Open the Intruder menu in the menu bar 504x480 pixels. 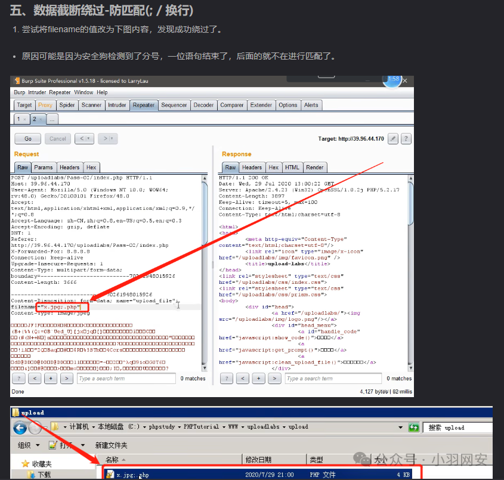coord(37,92)
